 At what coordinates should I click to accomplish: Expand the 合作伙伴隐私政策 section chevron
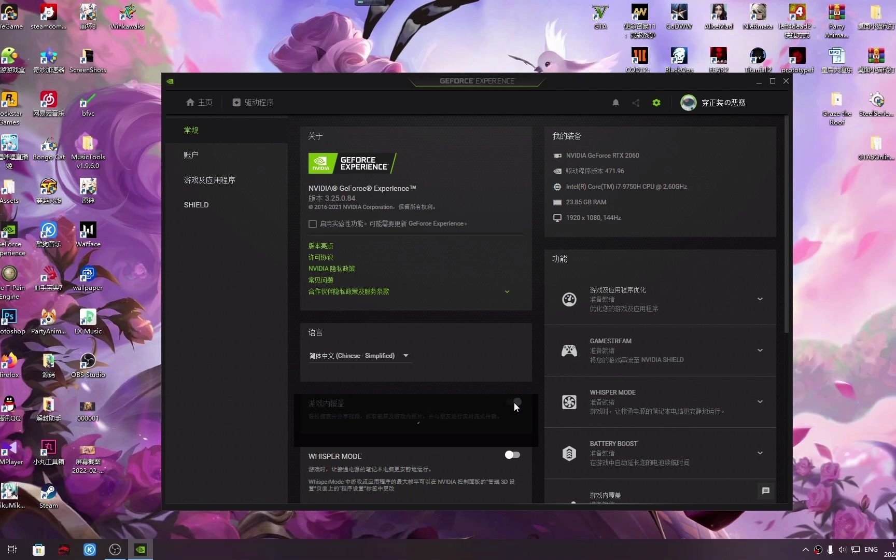point(507,292)
